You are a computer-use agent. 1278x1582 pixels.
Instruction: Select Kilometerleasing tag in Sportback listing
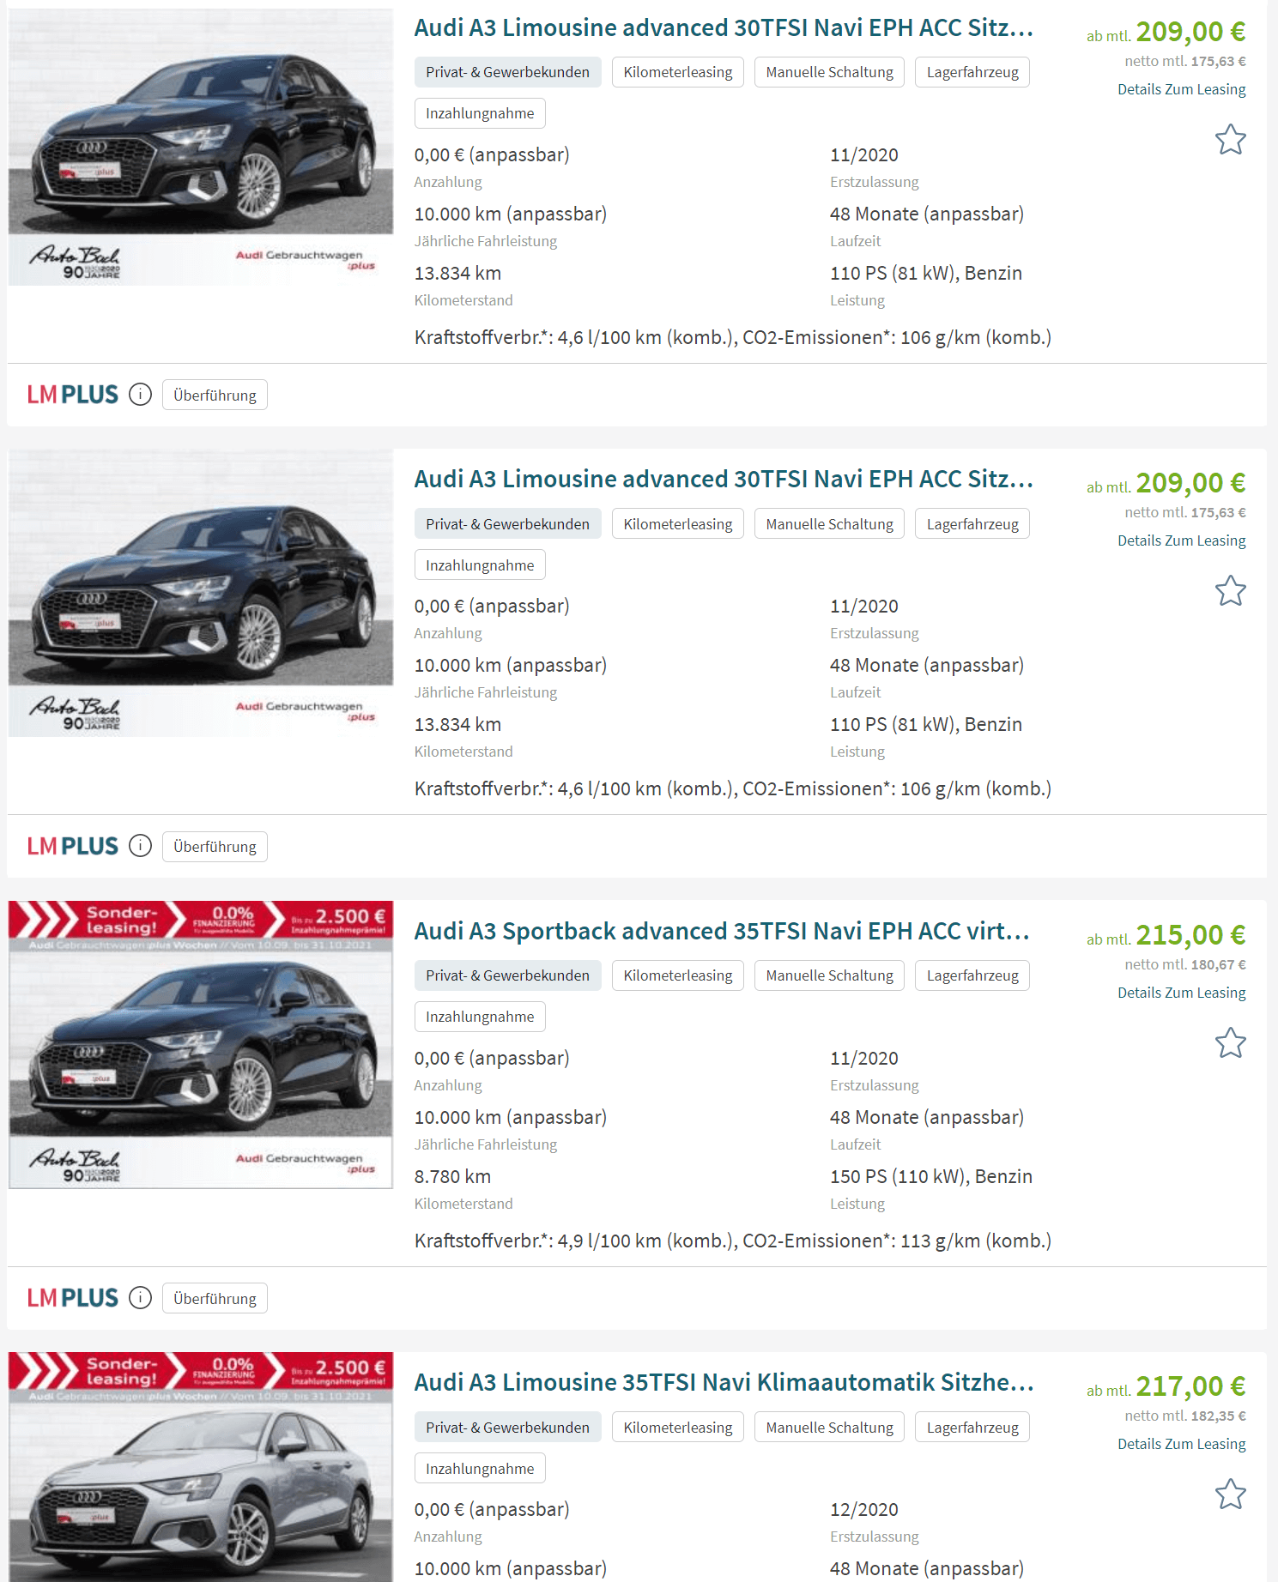click(x=678, y=975)
